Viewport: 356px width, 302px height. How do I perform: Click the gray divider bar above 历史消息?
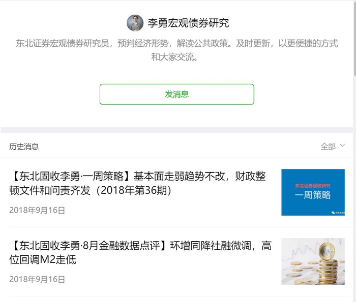tap(176, 130)
